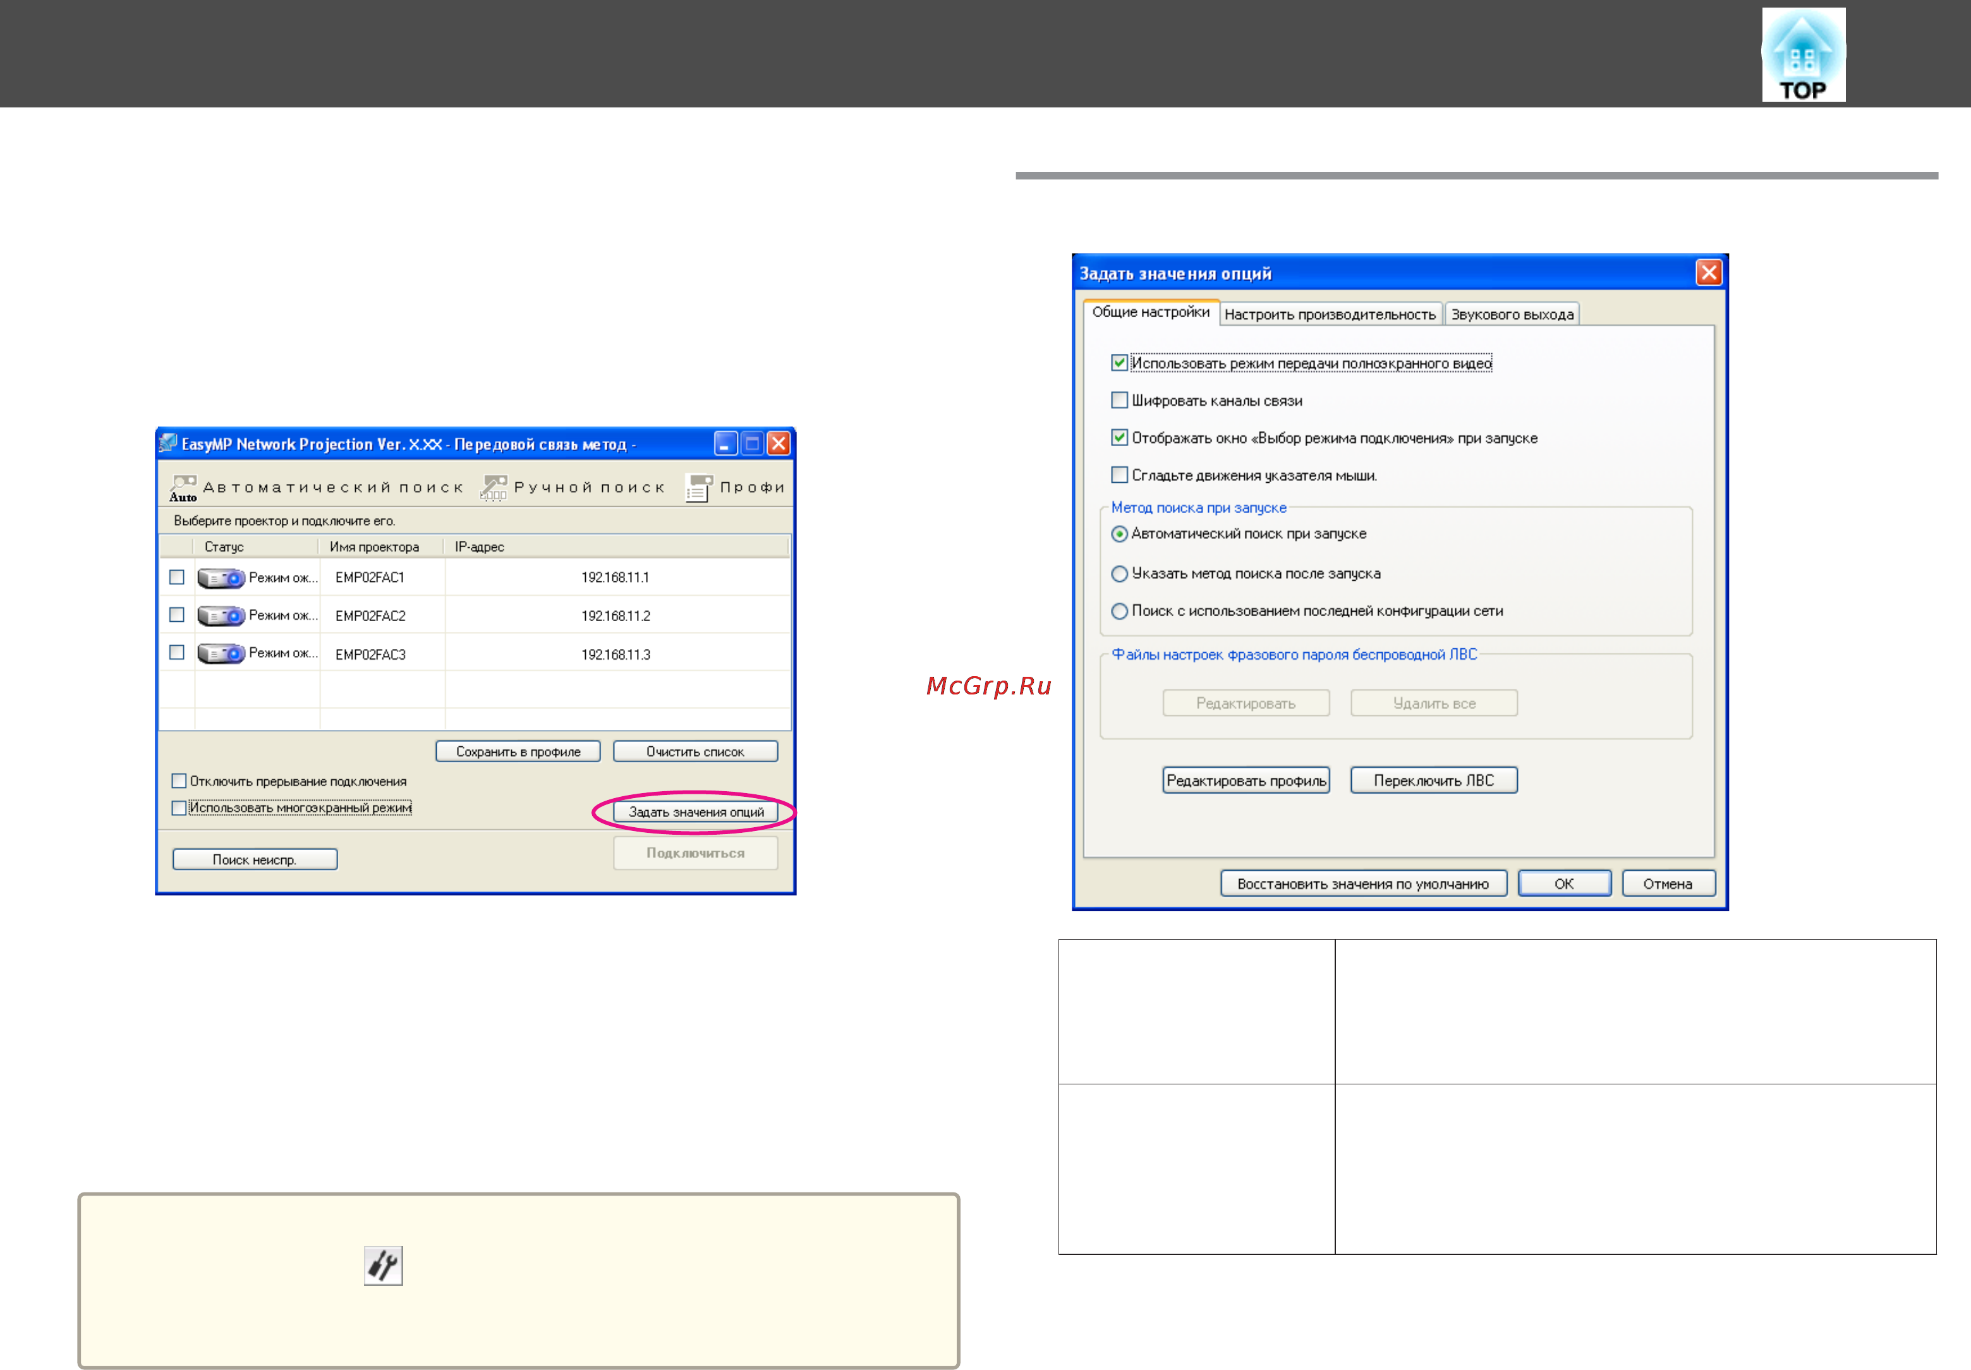Switch to Настроить производительность tab

1330,314
